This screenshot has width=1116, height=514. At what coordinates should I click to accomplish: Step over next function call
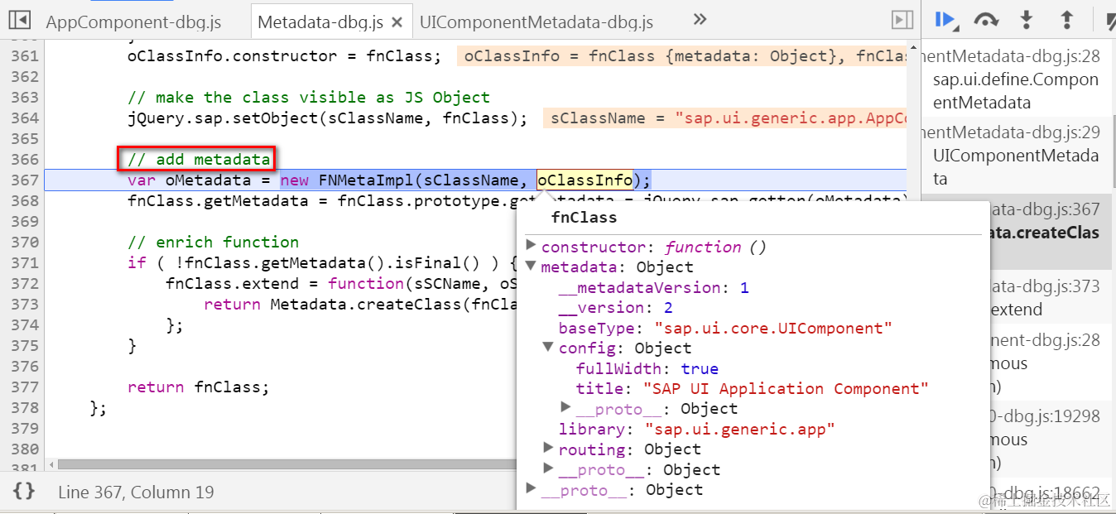986,20
